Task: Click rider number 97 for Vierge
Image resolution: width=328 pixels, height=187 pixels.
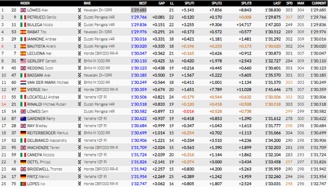Action: click(14, 90)
